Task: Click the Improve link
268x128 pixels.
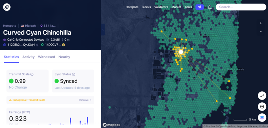Action: (x=85, y=100)
